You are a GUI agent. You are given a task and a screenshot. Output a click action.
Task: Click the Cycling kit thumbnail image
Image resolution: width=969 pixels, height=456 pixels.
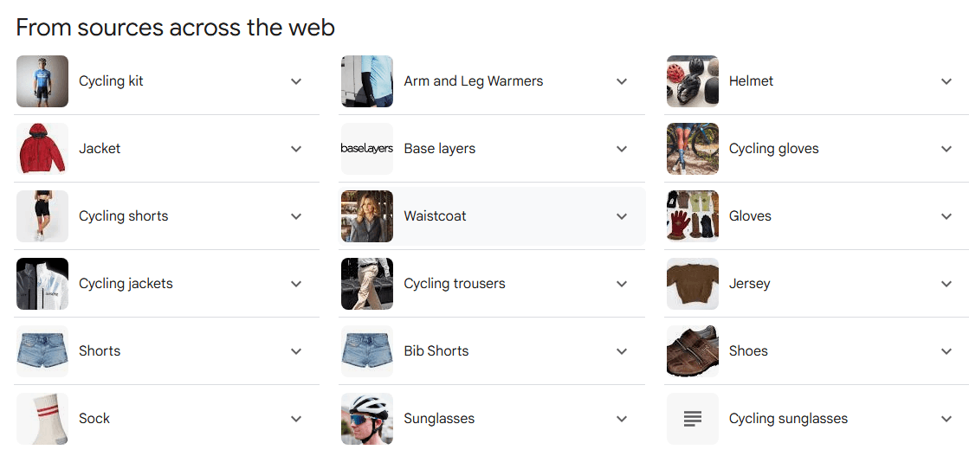pyautogui.click(x=42, y=81)
